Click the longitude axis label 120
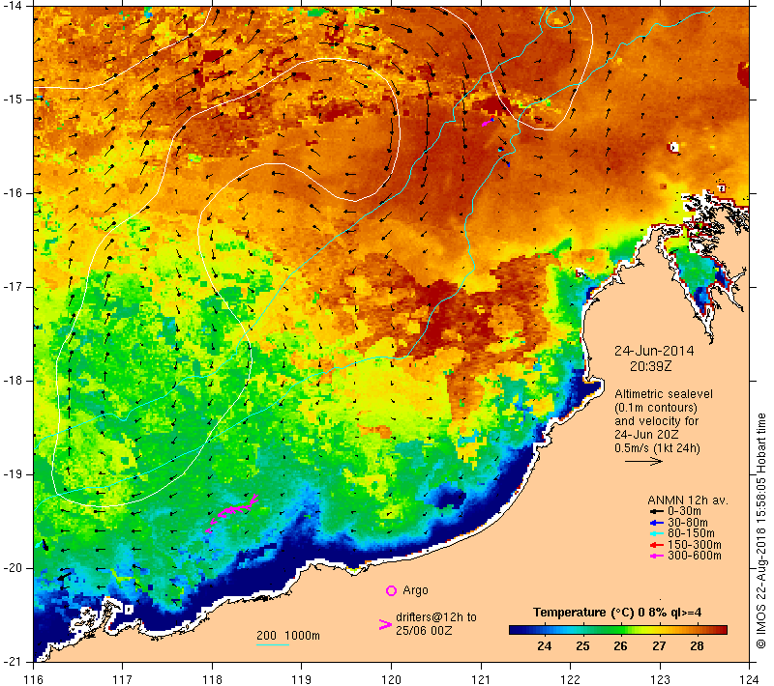This screenshot has height=686, width=774. [x=392, y=679]
